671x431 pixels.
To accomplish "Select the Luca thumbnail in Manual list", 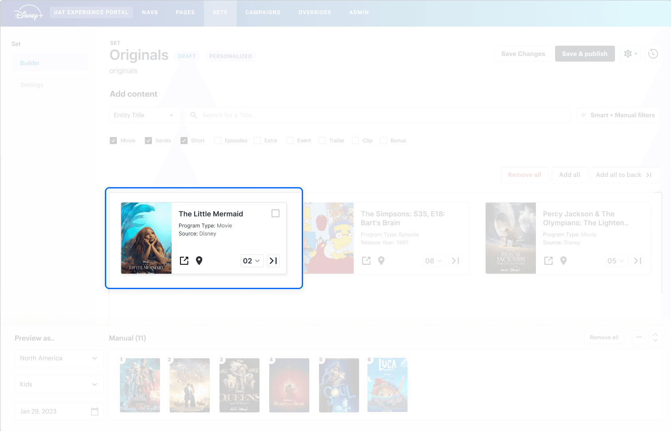I will pos(387,385).
